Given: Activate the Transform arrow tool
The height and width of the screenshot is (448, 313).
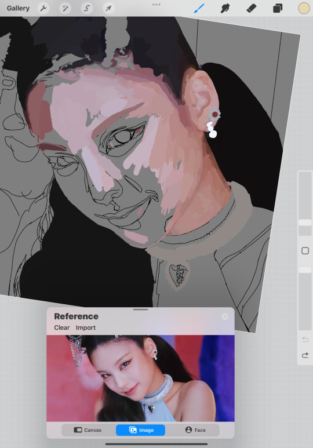Looking at the screenshot, I should point(108,8).
